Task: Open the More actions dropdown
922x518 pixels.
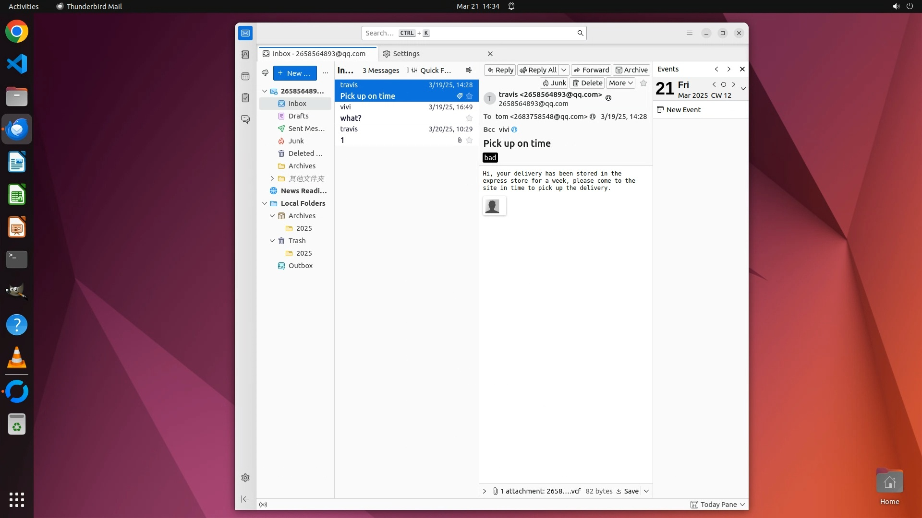Action: click(x=620, y=83)
